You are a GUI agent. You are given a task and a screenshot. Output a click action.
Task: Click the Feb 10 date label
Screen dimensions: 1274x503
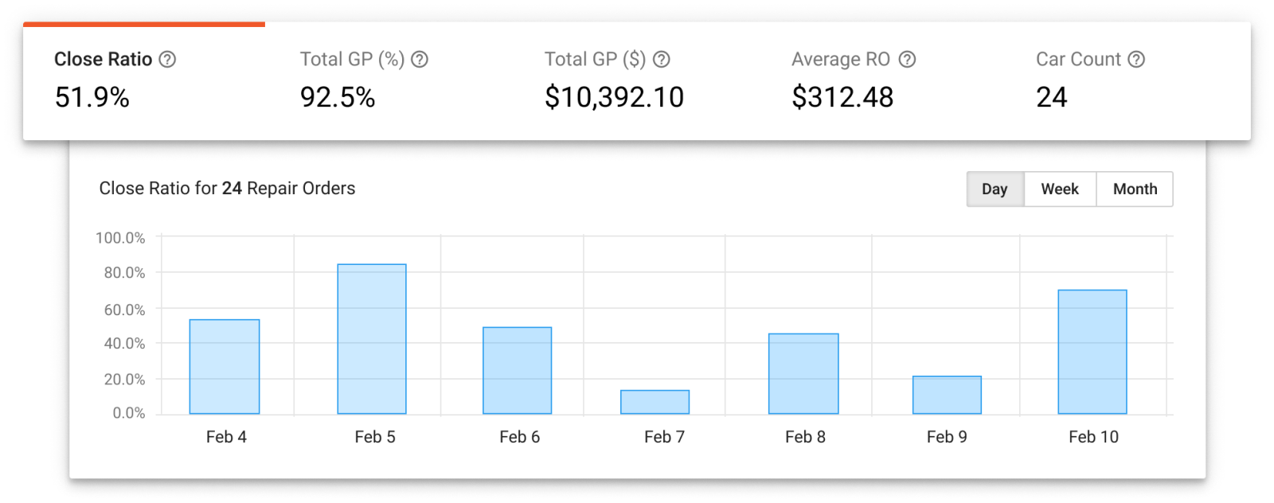[x=1094, y=437]
